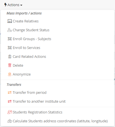
Task: Click the Calculate coordinates map icon
Action: (x=10, y=121)
